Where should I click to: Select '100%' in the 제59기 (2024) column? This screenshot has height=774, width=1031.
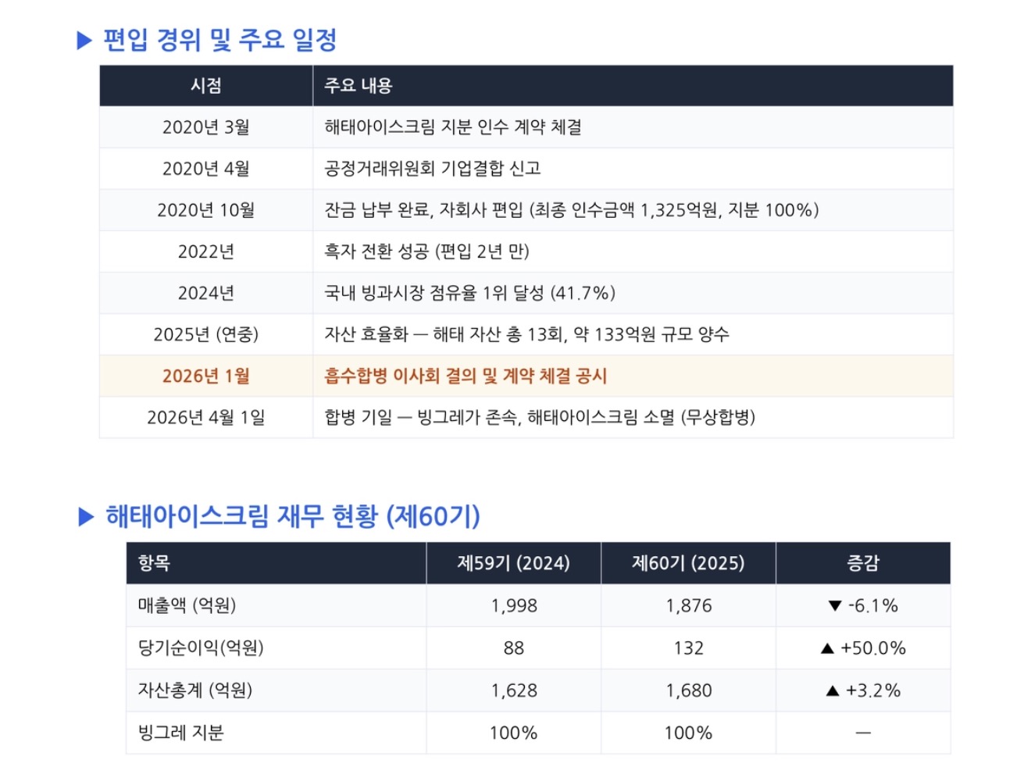click(x=514, y=733)
